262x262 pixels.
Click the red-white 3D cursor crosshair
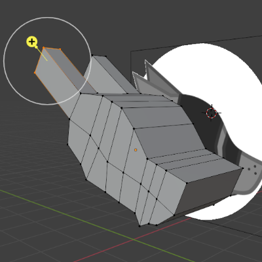[x=212, y=113]
